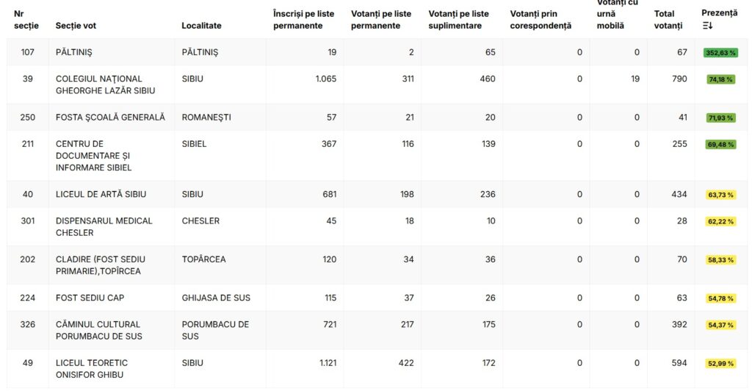This screenshot has height=391, width=752.
Task: Click Votanți pe liste permanente header
Action: tap(381, 20)
